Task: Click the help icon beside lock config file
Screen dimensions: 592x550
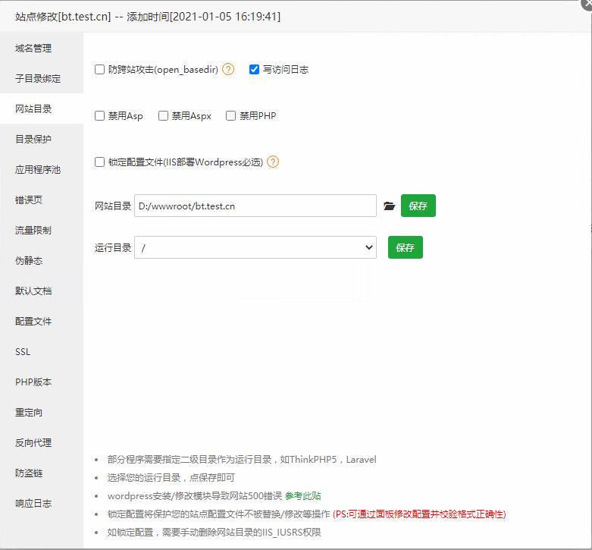Action: [273, 162]
